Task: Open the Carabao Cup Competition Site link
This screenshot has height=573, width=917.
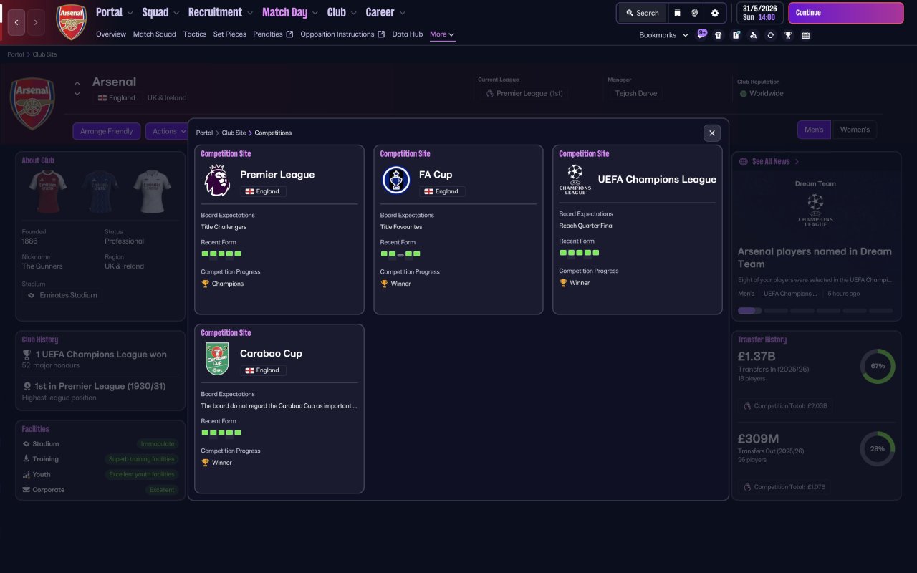Action: tap(226, 333)
